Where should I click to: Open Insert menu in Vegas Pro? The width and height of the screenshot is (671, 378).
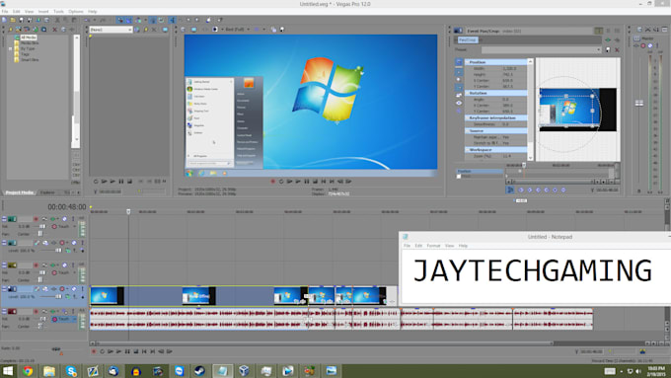click(x=43, y=12)
